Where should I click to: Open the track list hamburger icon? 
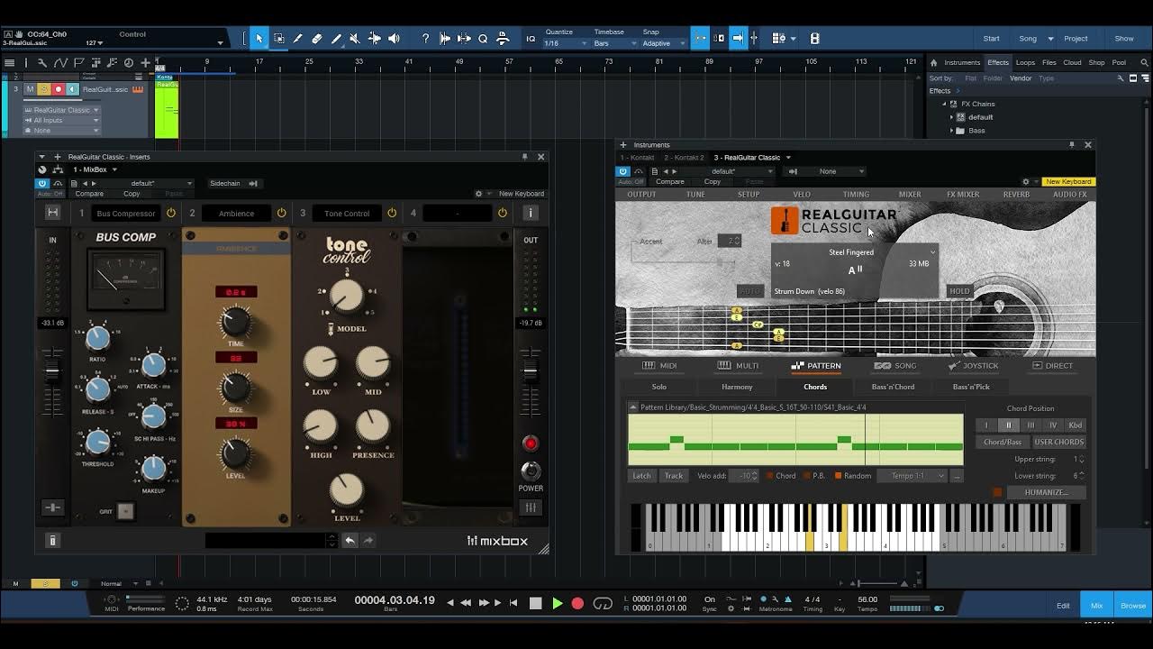[10, 62]
